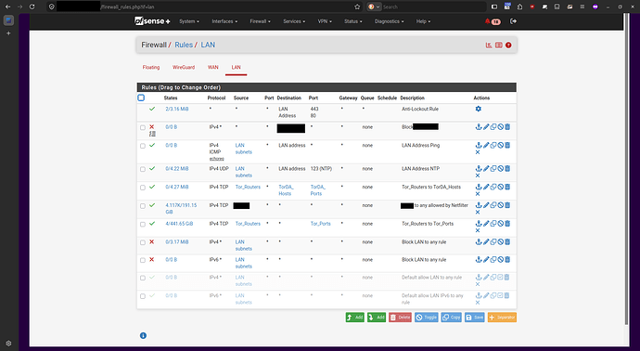Click the Copy button below the table
Viewport: 640px width, 351px height.
(451, 317)
